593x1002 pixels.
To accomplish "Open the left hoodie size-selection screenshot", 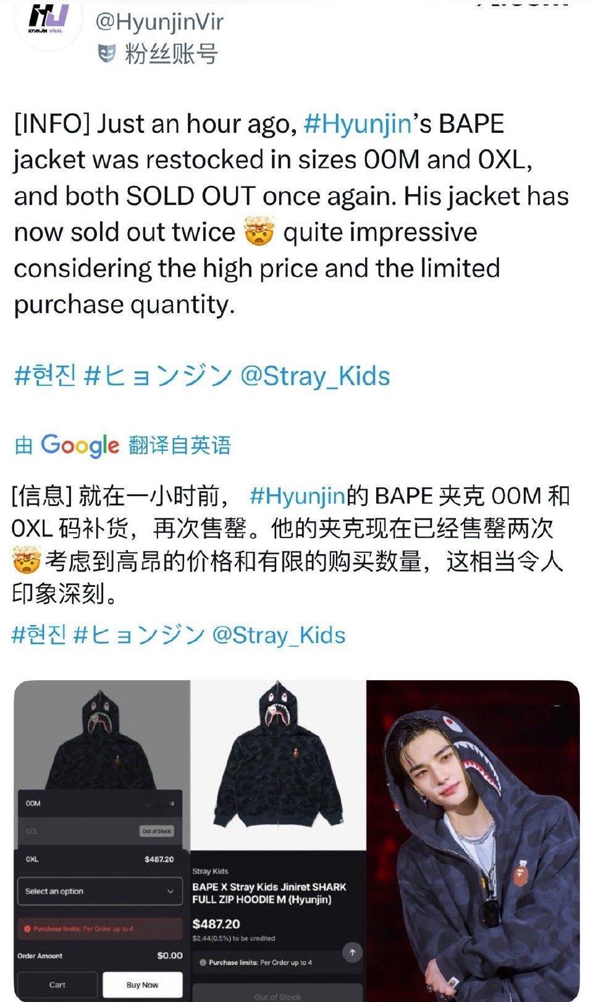I will (101, 841).
